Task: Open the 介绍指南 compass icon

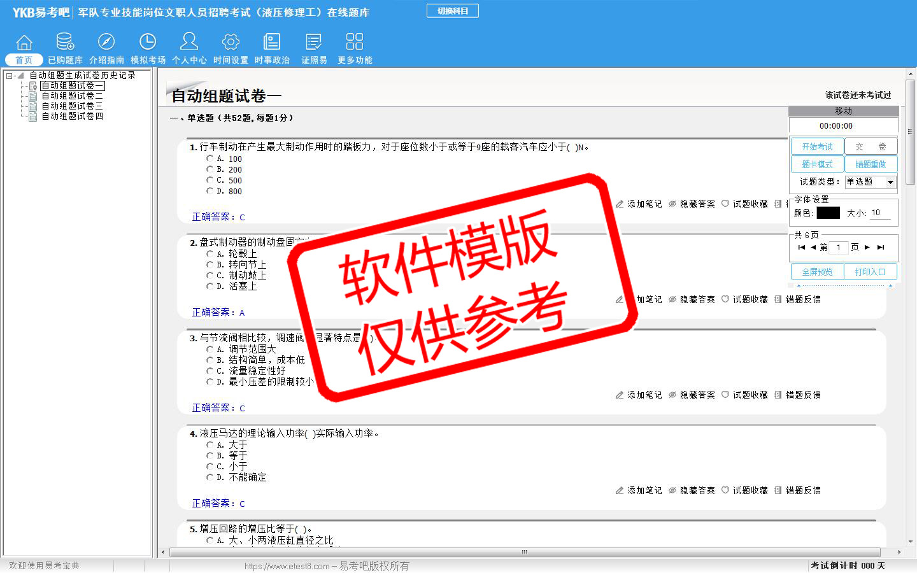Action: point(106,42)
